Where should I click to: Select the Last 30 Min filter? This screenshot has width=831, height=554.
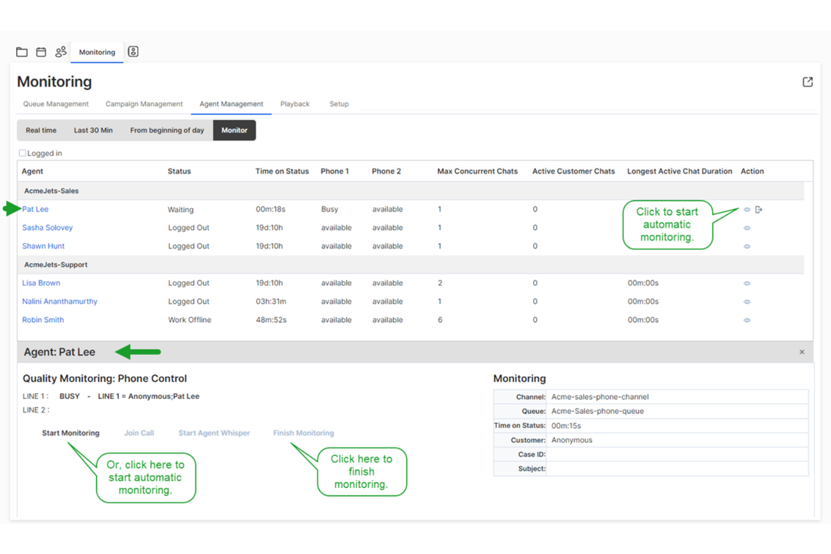pos(93,130)
